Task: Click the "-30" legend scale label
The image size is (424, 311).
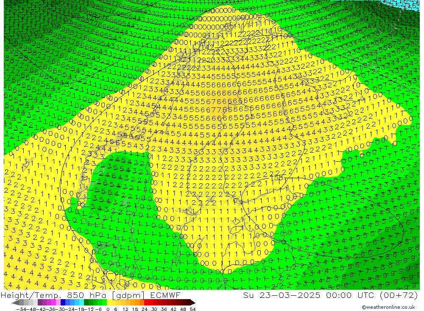Action: (x=61, y=309)
